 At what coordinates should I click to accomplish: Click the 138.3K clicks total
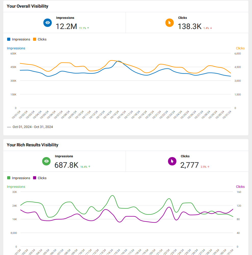(190, 26)
